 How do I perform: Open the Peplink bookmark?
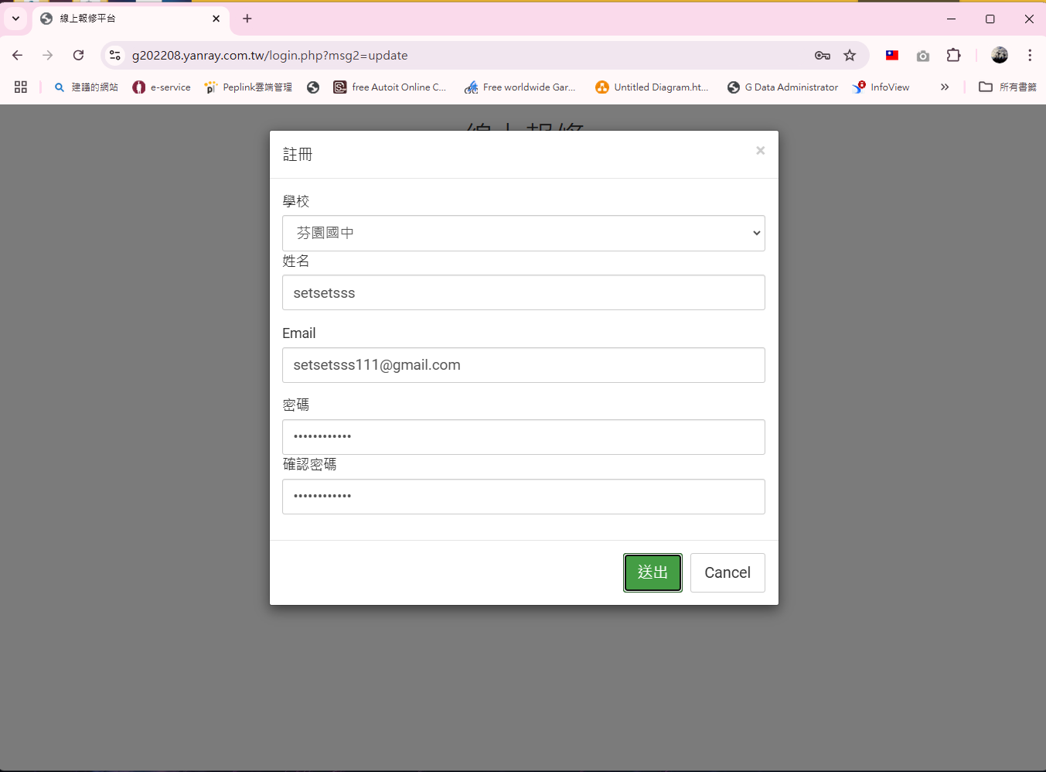click(248, 87)
